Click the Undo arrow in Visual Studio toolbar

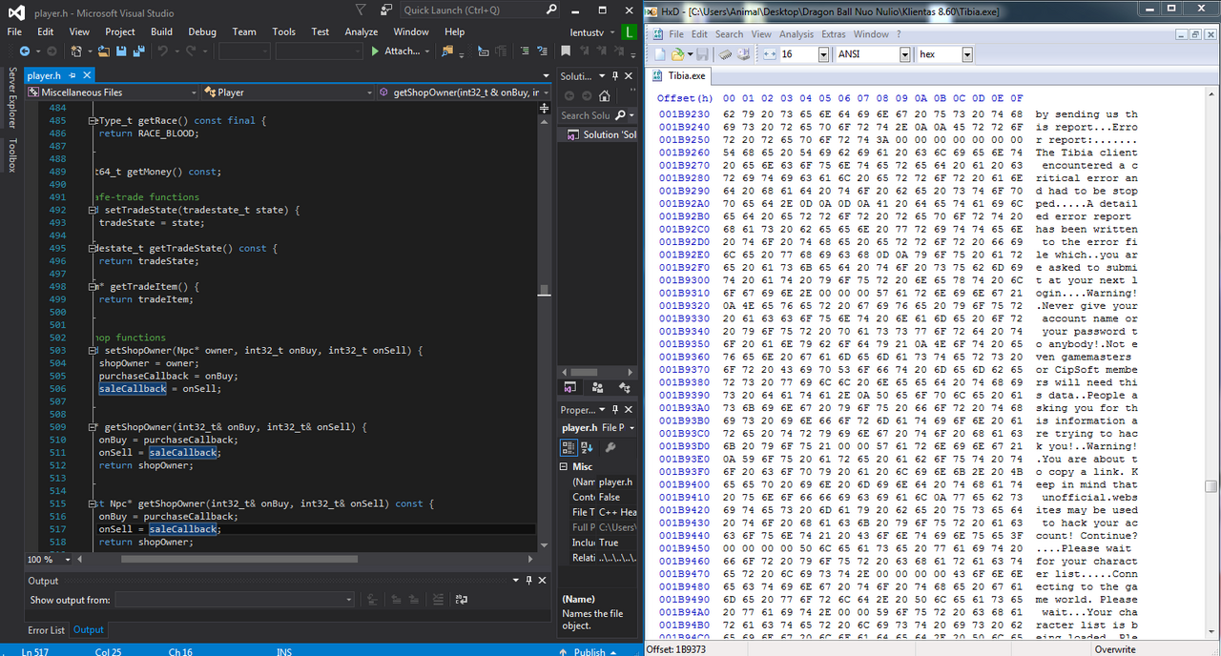[164, 51]
